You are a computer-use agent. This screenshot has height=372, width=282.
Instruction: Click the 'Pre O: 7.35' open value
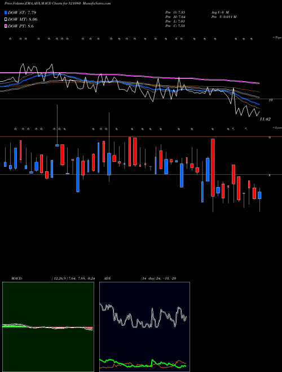point(175,12)
